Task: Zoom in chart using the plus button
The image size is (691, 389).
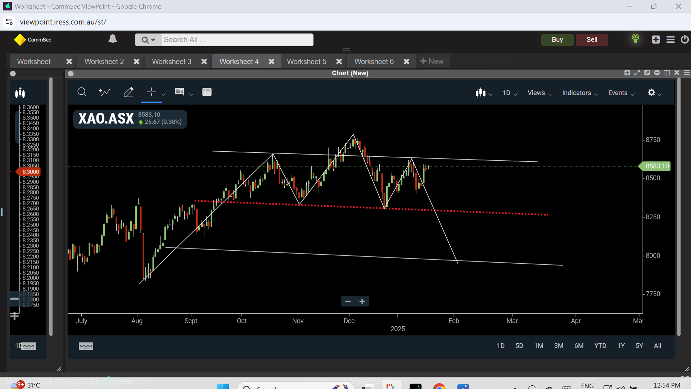Action: point(362,301)
